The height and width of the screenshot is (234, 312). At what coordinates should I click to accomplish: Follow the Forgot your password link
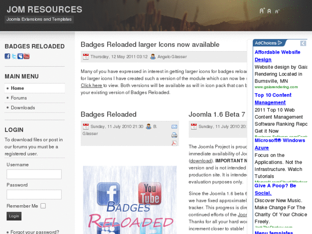point(35,232)
